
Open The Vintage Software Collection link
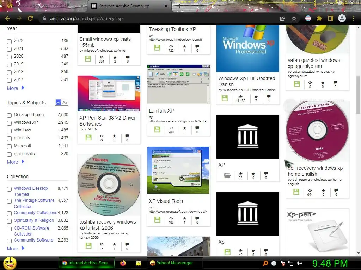click(34, 204)
